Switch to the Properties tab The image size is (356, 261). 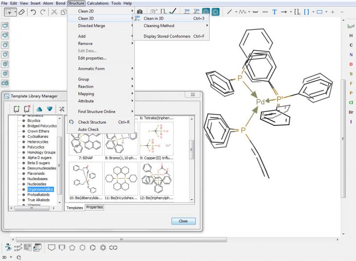tap(95, 207)
